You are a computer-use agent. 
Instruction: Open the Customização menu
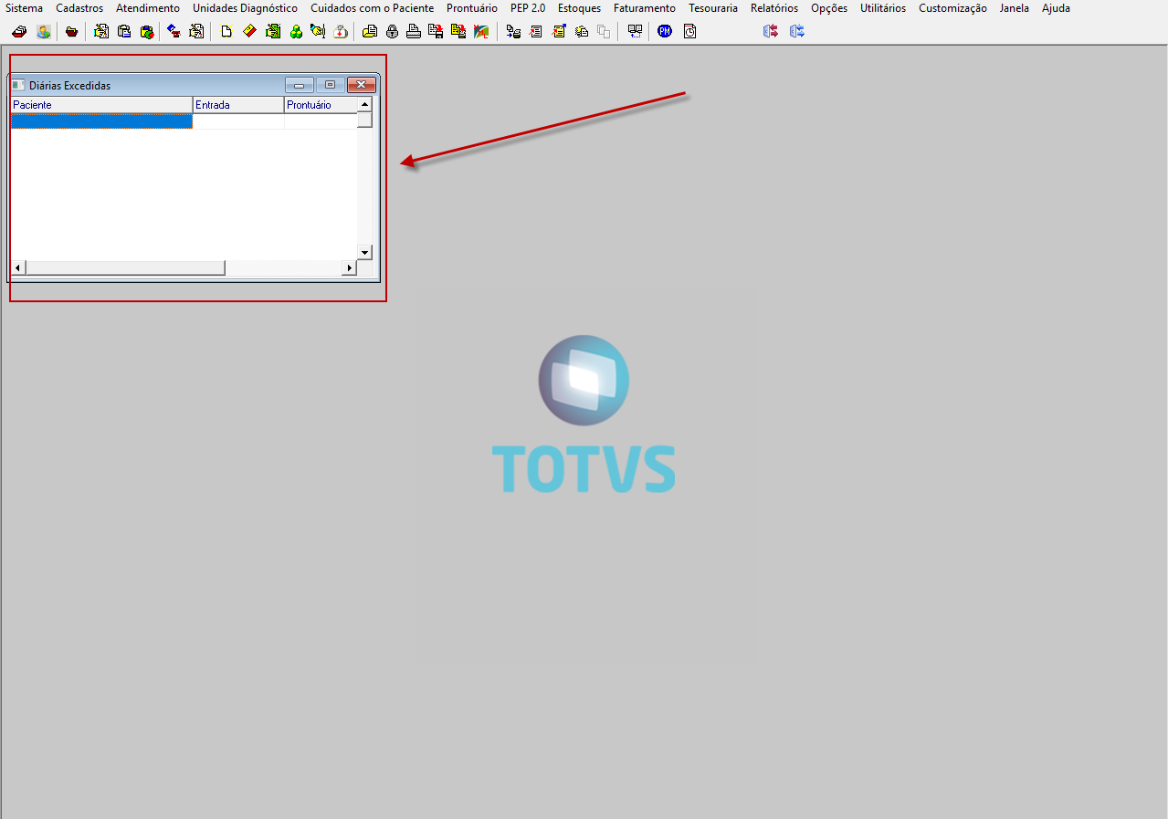pyautogui.click(x=952, y=8)
